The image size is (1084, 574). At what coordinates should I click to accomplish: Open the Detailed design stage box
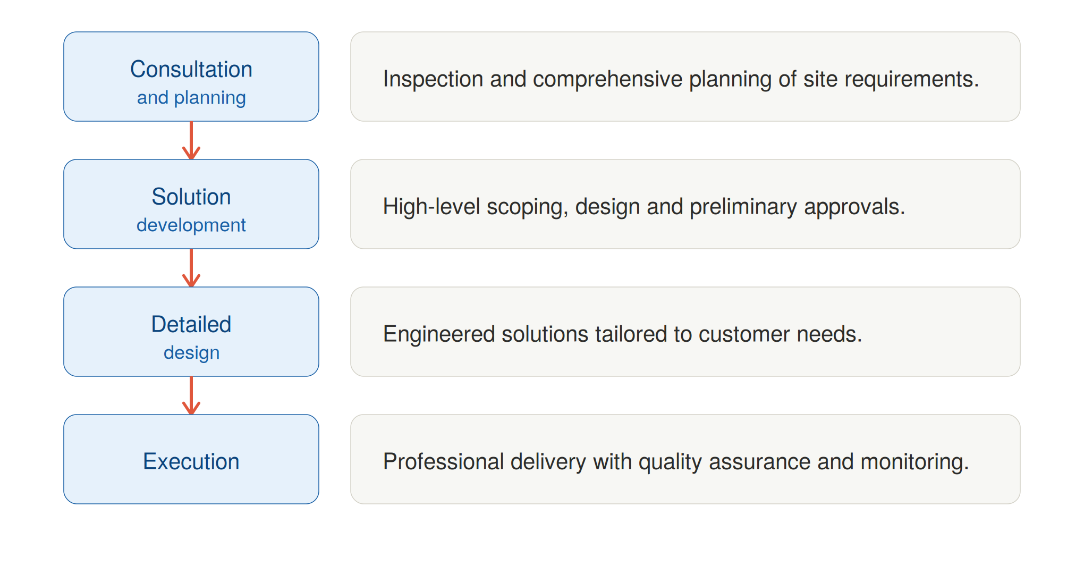point(191,332)
